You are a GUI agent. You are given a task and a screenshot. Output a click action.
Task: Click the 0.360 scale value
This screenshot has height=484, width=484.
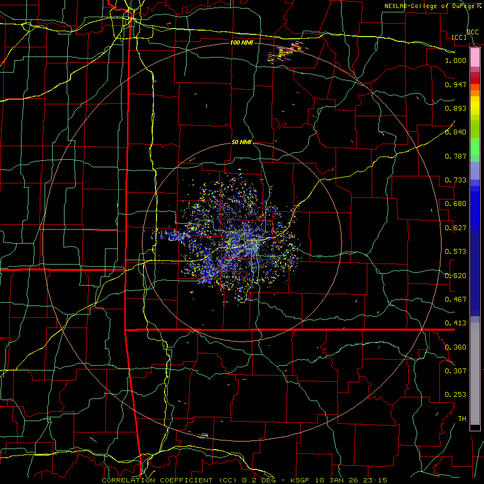pyautogui.click(x=455, y=347)
